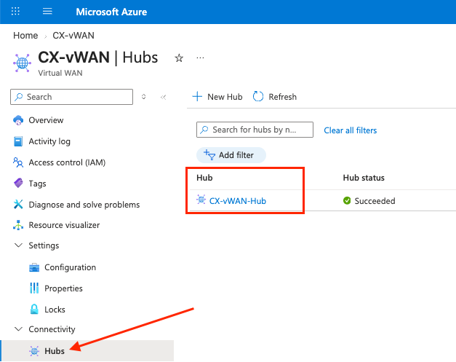Click the Overview cloud icon
Image resolution: width=456 pixels, height=362 pixels.
click(x=18, y=120)
